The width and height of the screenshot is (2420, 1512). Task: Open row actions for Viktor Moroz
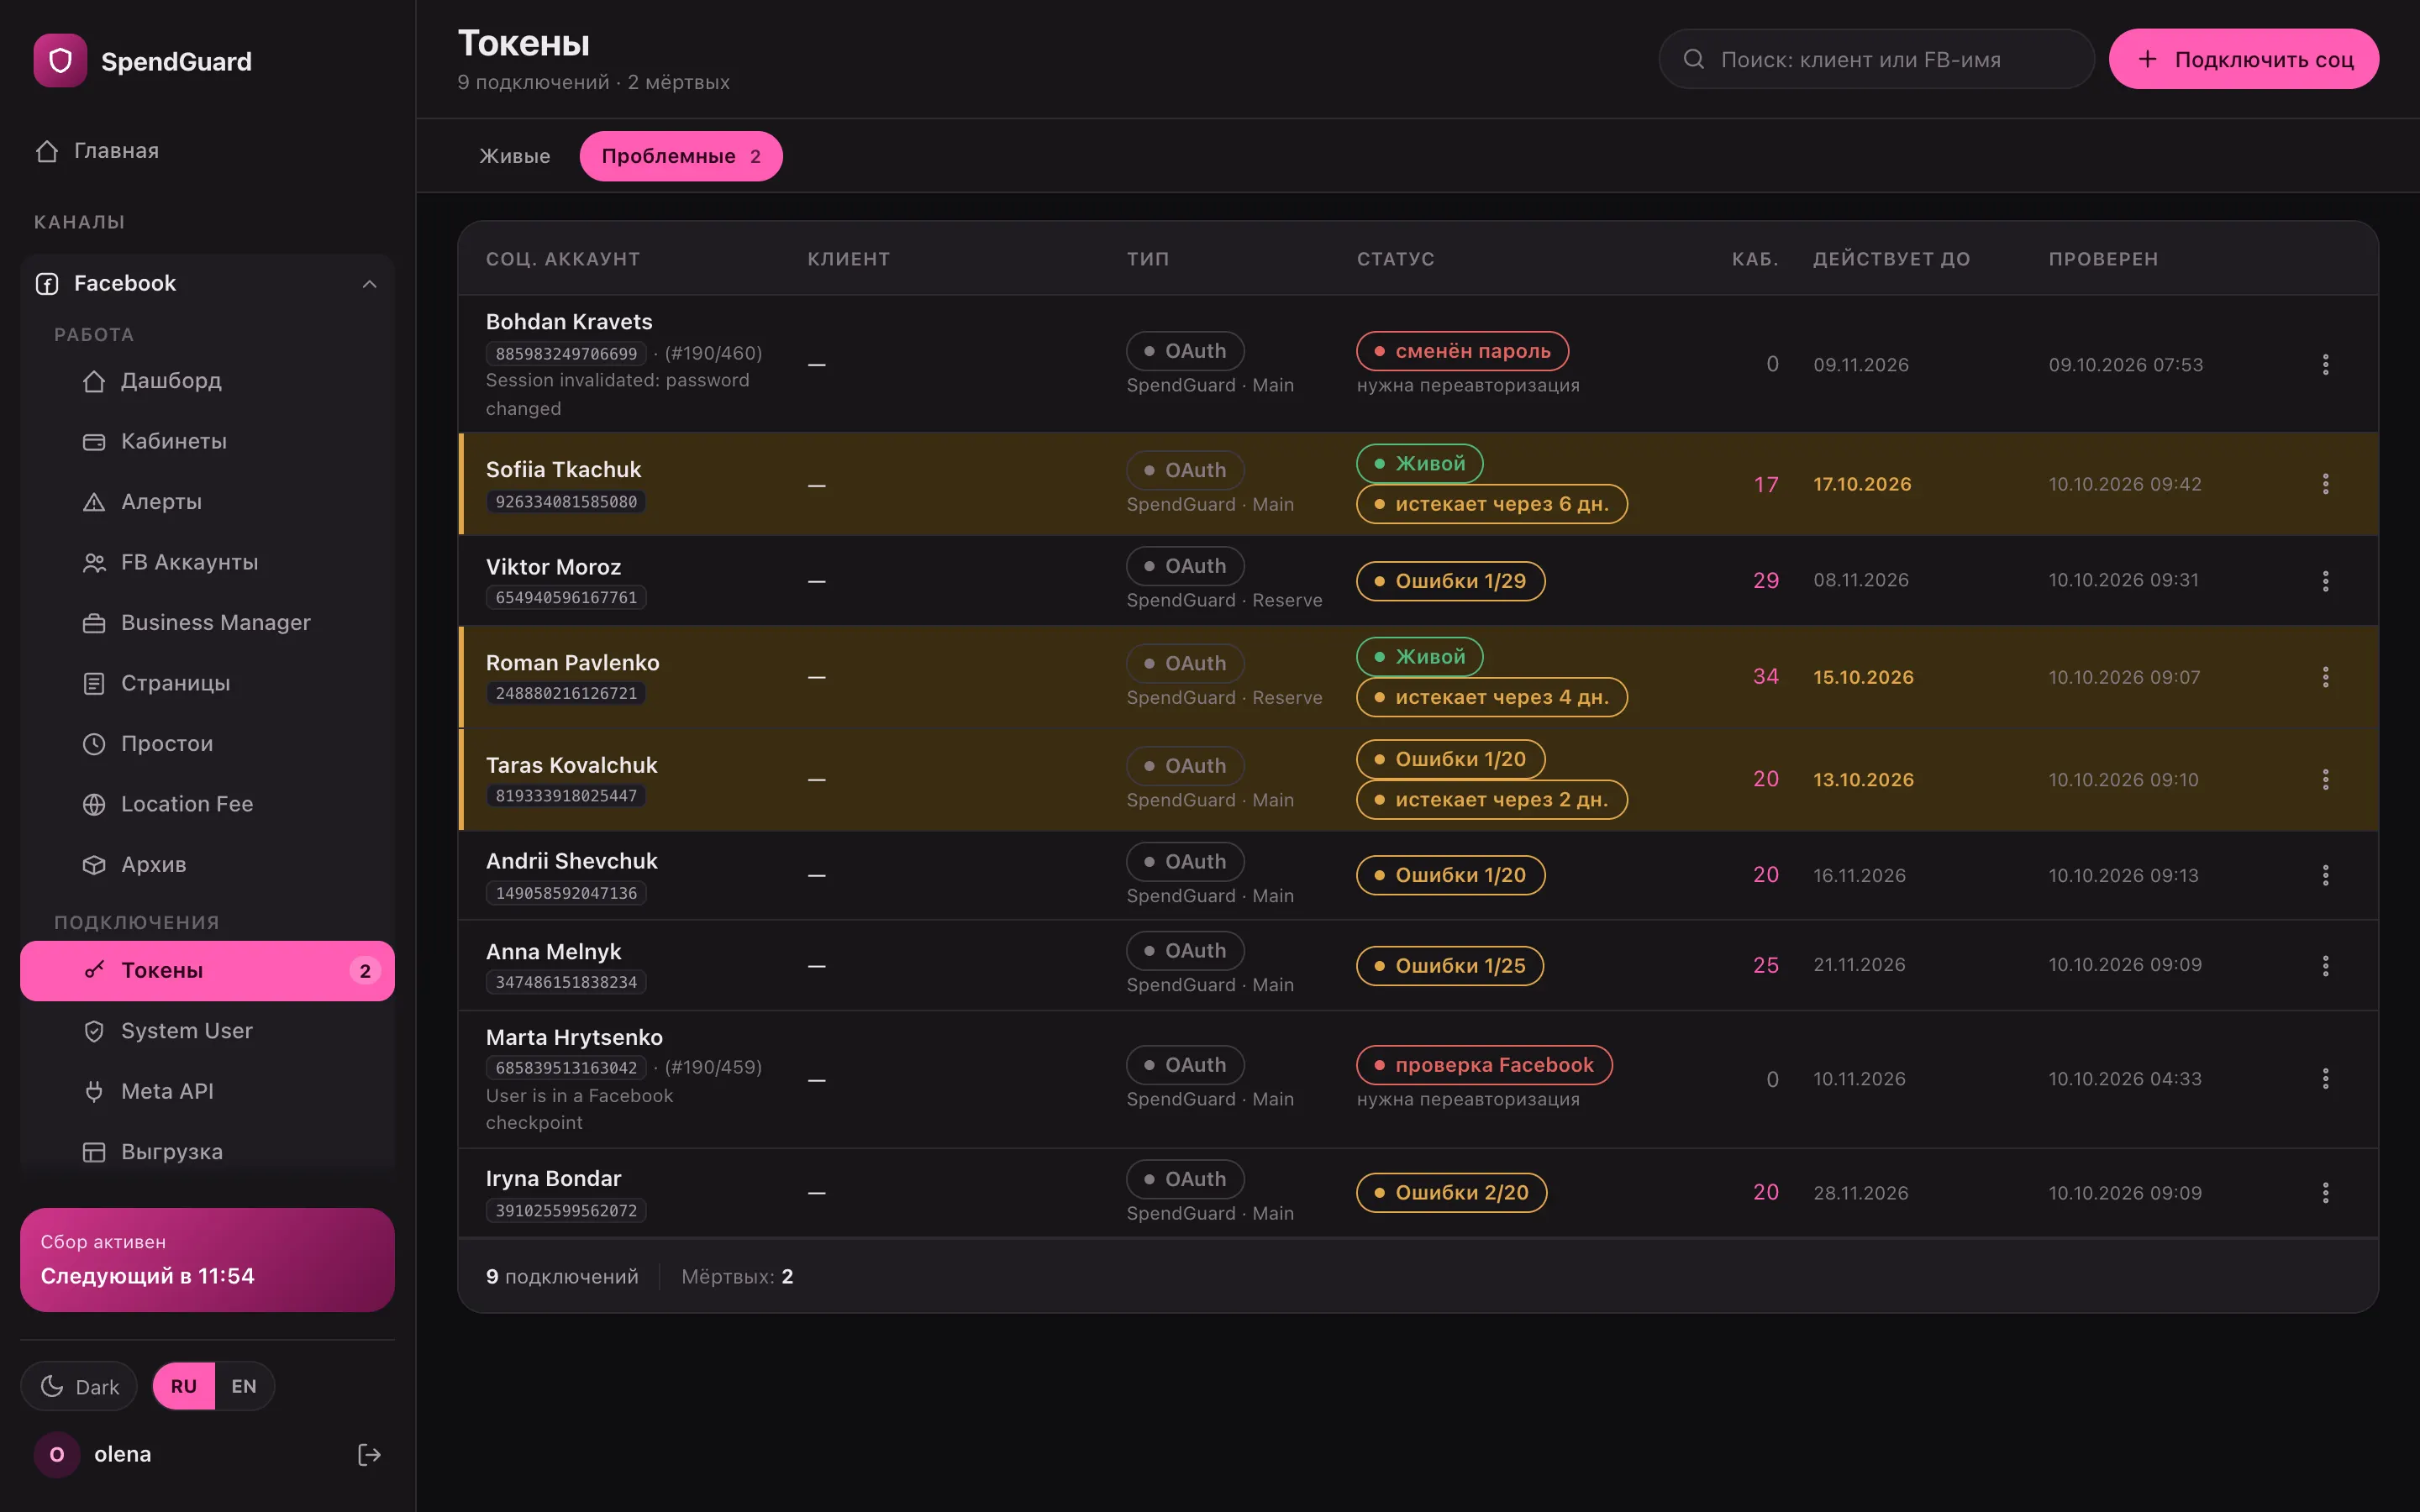coord(2325,581)
